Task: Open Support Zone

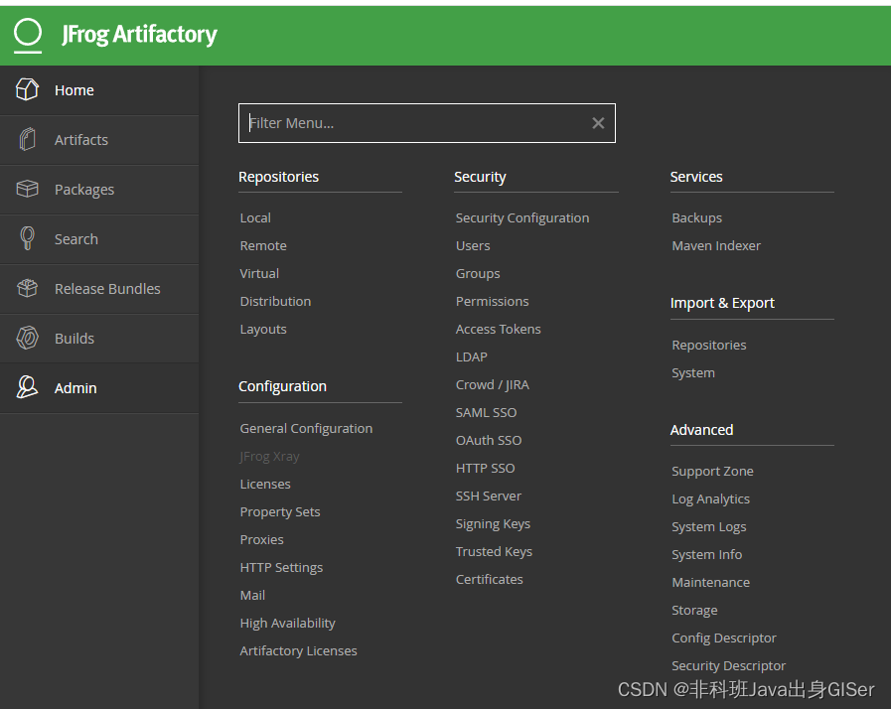Action: (x=712, y=472)
